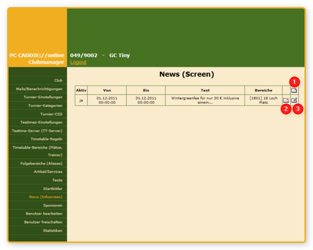Open Artikel/Services page

[x=48, y=172]
